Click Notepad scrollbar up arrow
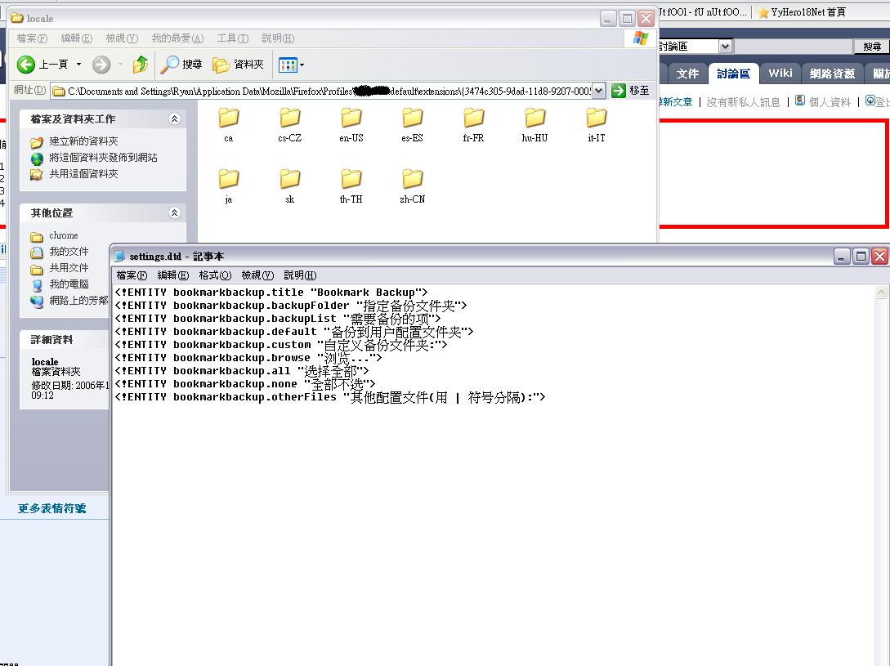This screenshot has height=666, width=890. click(881, 292)
